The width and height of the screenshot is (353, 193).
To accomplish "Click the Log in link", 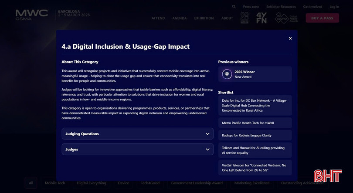I will (x=334, y=7).
